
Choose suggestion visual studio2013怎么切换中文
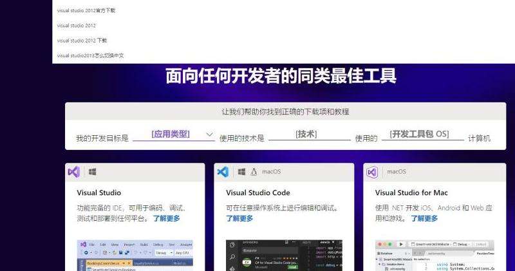click(x=90, y=55)
